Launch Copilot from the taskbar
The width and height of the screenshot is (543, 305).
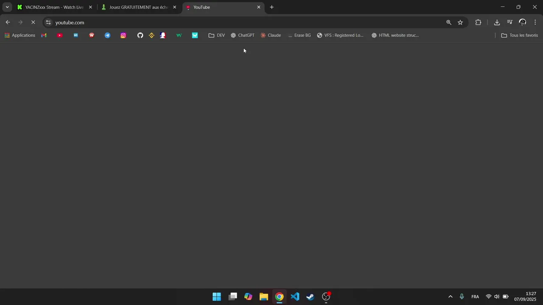point(248,297)
